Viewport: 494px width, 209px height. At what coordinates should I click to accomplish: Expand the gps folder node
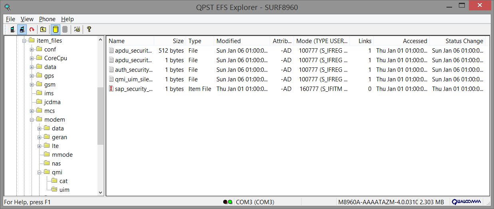[x=32, y=76]
